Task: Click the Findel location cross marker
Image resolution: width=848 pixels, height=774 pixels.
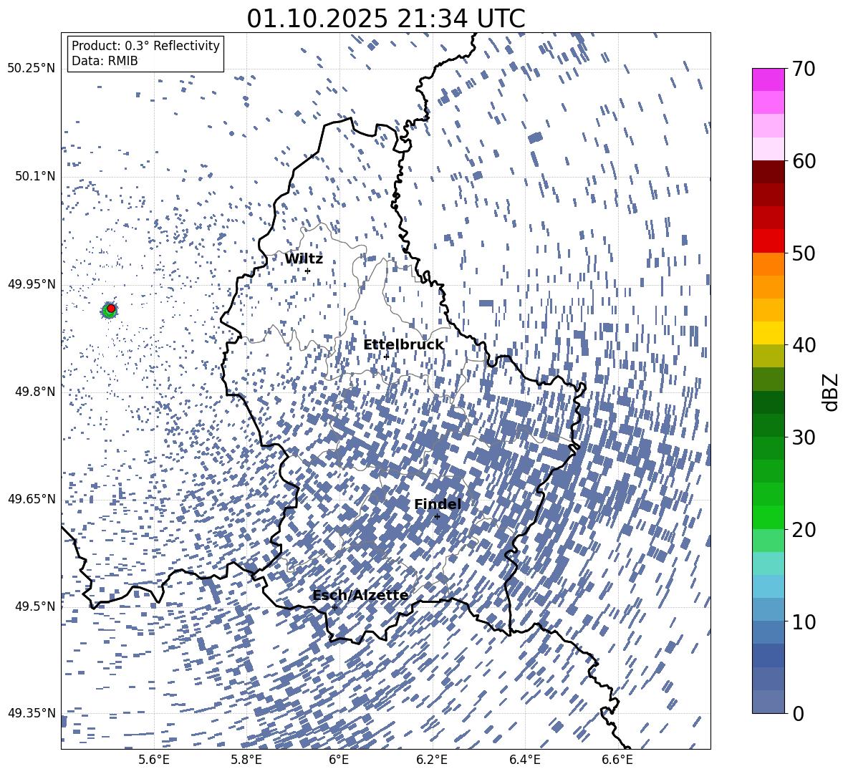Action: [437, 516]
